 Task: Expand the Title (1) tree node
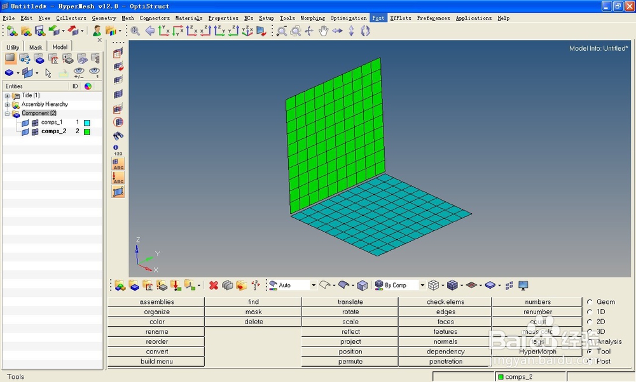[7, 96]
